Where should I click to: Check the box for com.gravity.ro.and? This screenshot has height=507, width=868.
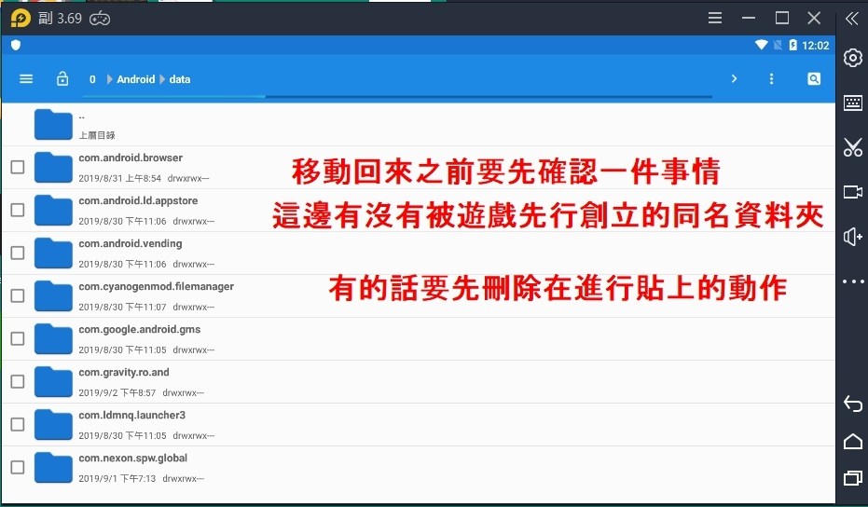point(18,381)
